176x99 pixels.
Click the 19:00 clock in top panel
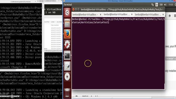[170, 5]
